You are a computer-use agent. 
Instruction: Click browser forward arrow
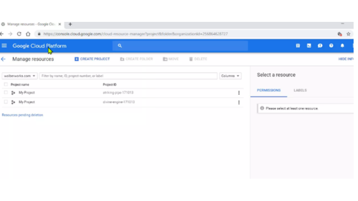click(10, 34)
